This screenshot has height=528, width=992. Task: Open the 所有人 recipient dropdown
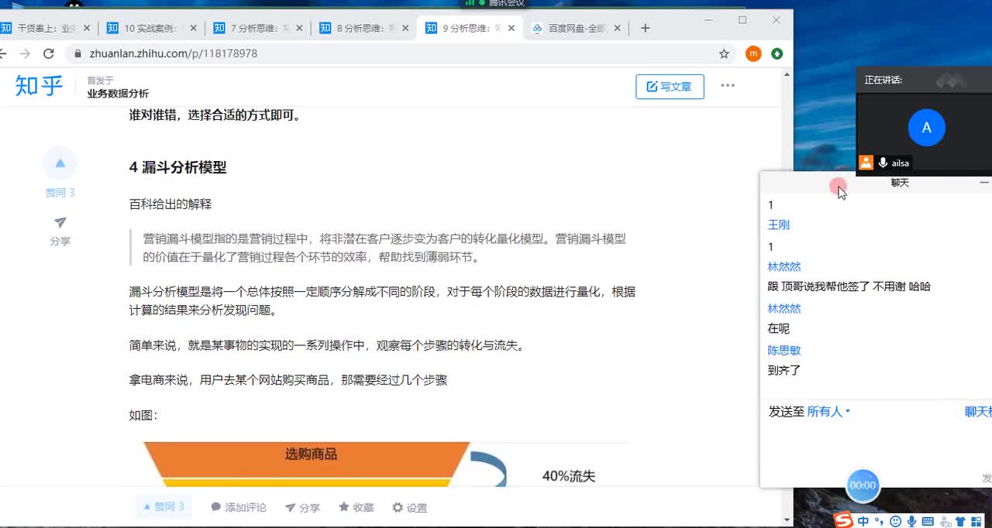828,412
